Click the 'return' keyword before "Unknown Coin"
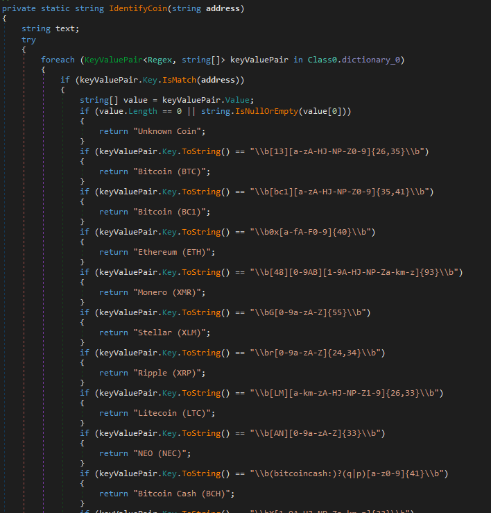Screen dimensions: 491x513 pos(114,131)
